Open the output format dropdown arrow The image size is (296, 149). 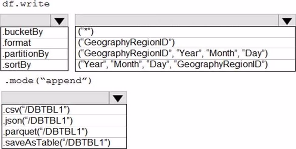click(x=118, y=98)
